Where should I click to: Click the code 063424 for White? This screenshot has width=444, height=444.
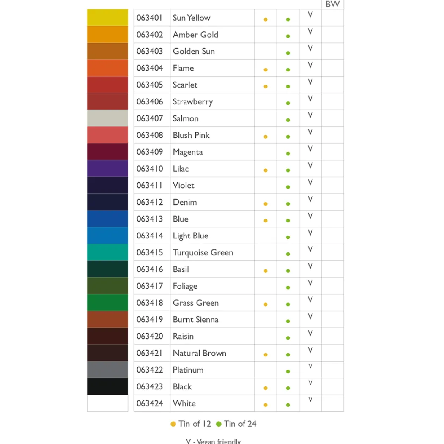[x=150, y=403]
